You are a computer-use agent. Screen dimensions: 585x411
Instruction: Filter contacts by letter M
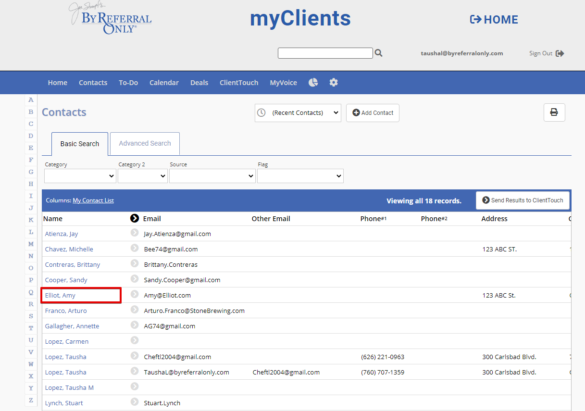coord(31,244)
